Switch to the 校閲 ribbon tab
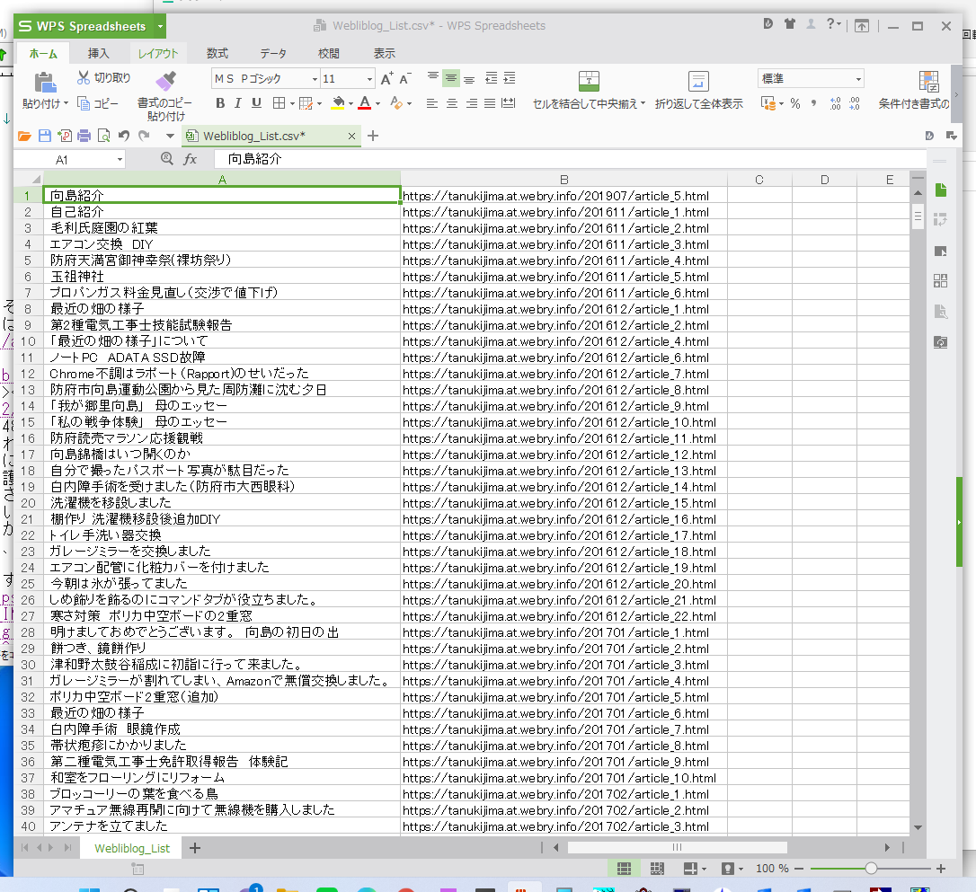 pos(329,54)
